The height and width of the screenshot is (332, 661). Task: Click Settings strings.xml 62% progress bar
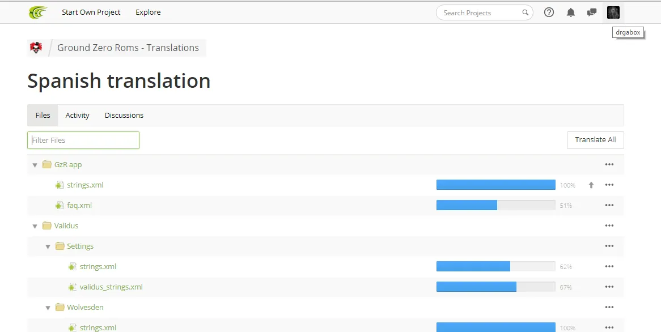[x=495, y=266]
